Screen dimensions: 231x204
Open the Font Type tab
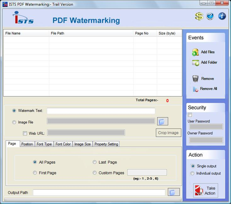coord(44,144)
